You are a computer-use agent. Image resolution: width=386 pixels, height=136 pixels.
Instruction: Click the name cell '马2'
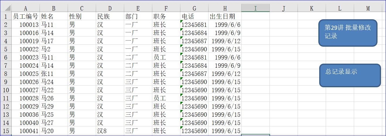[54, 49]
